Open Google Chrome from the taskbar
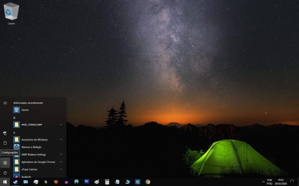The image size is (299, 186). [148, 182]
